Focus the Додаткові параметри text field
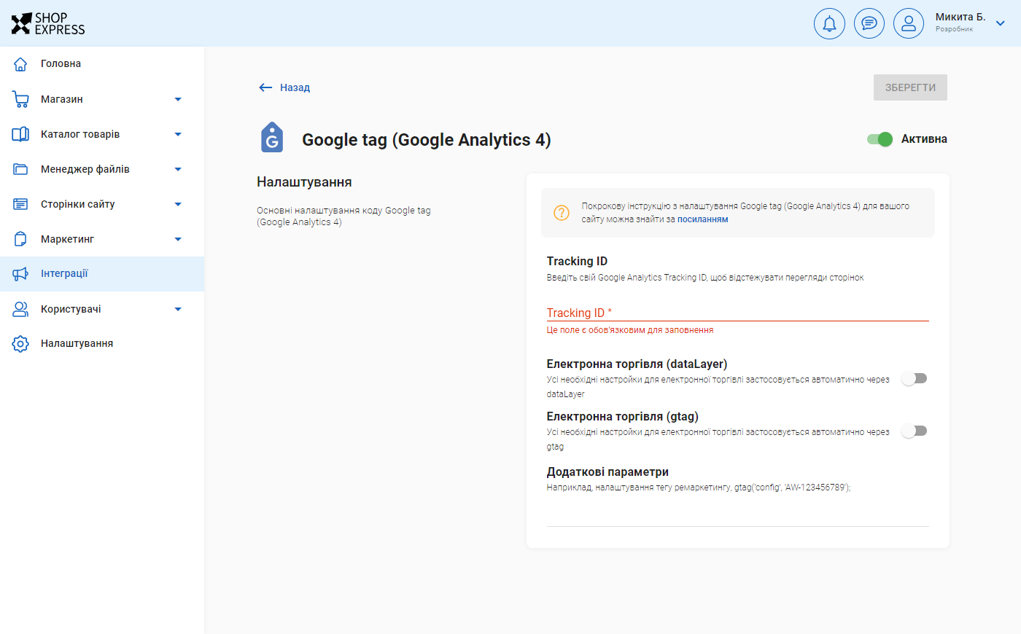 [x=737, y=514]
